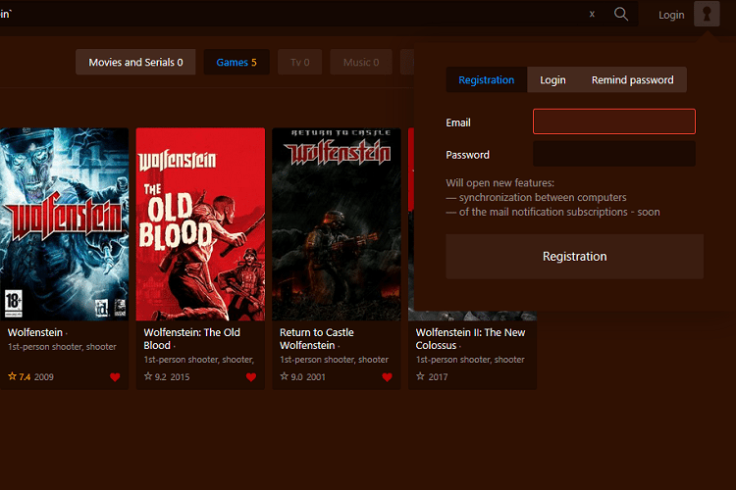Image resolution: width=736 pixels, height=490 pixels.
Task: Focus the Password input field
Action: click(614, 154)
